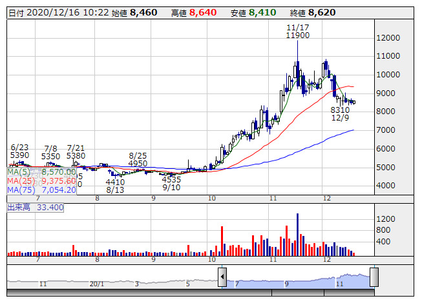Click the 8/25 4950 price label
422x303 pixels.
(x=139, y=159)
